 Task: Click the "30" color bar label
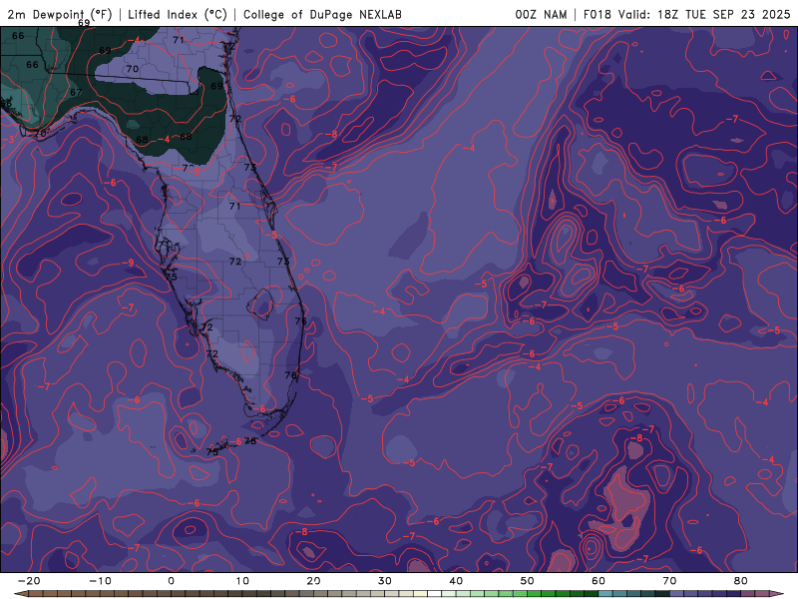[x=385, y=581]
